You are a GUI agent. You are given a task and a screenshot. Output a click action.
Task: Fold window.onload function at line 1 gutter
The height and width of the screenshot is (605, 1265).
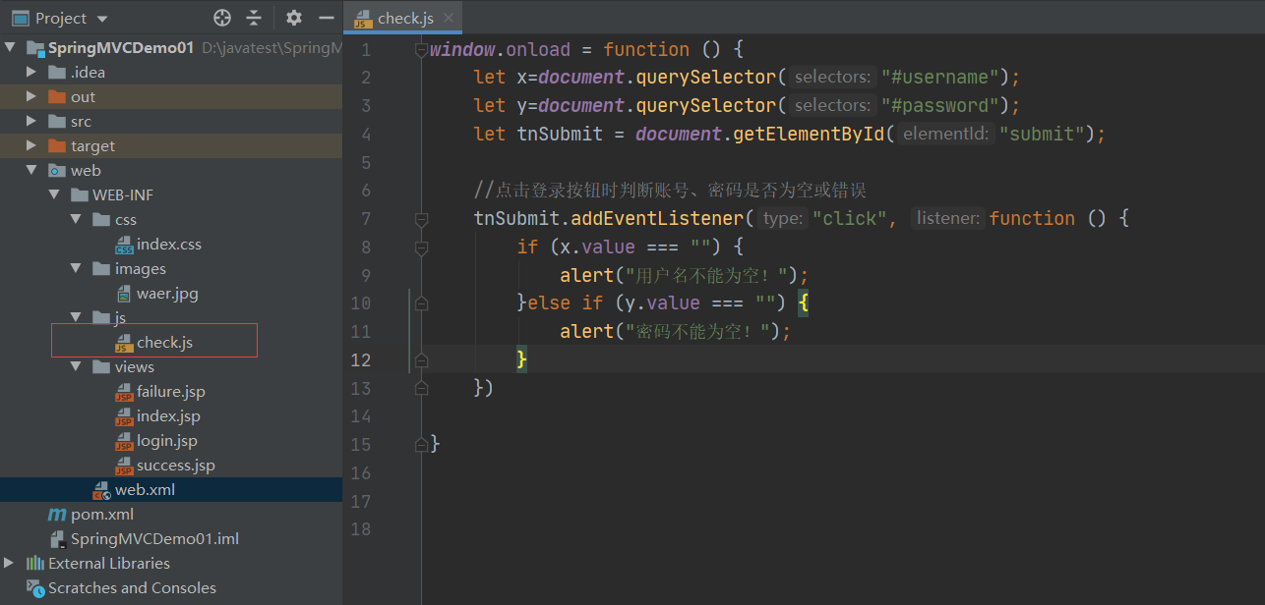coord(422,50)
